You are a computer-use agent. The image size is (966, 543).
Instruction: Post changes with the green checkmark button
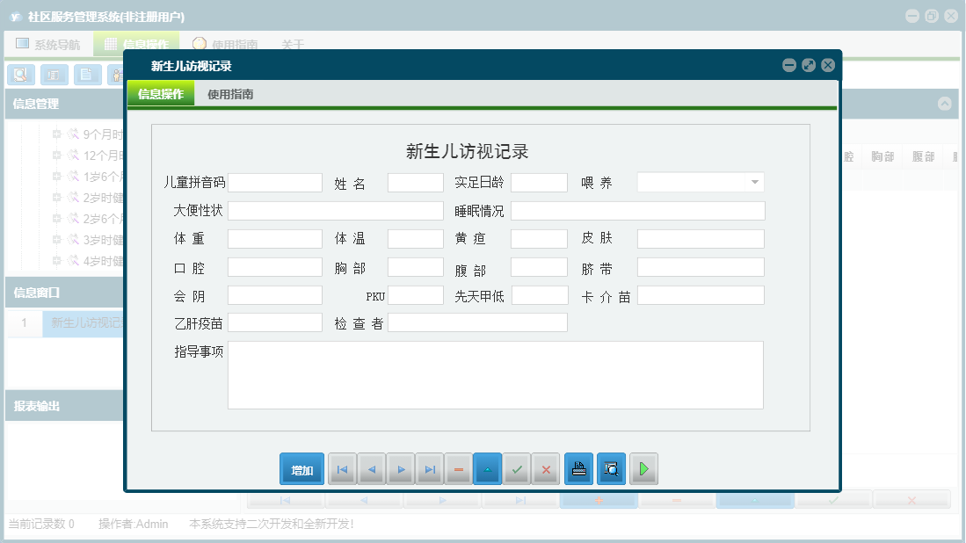(x=517, y=469)
